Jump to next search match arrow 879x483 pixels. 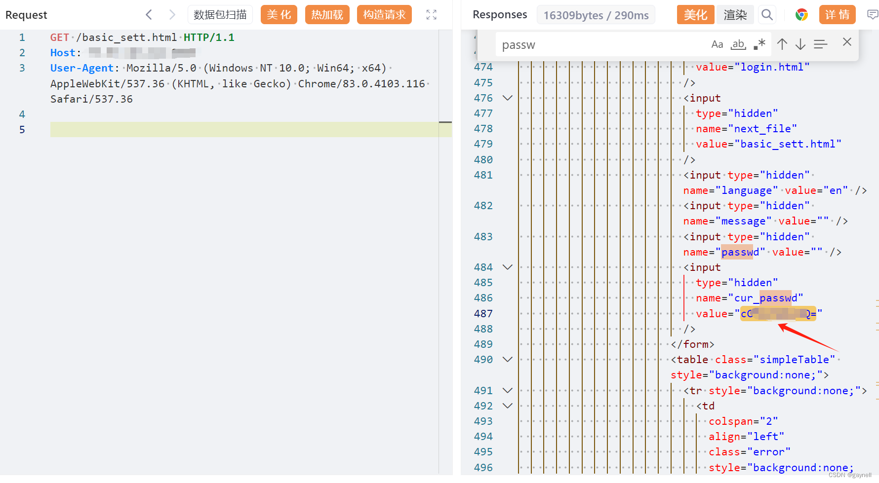coord(800,44)
